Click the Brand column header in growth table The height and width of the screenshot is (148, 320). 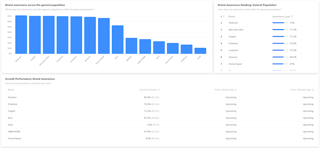point(11,90)
